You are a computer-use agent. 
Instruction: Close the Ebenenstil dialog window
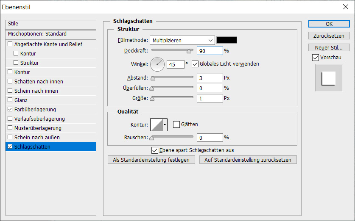[345, 7]
